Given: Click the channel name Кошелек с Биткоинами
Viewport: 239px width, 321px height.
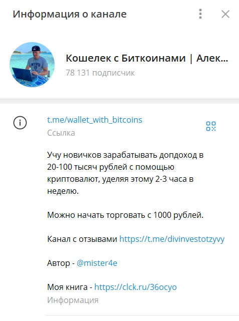Looking at the screenshot, I should coord(147,58).
